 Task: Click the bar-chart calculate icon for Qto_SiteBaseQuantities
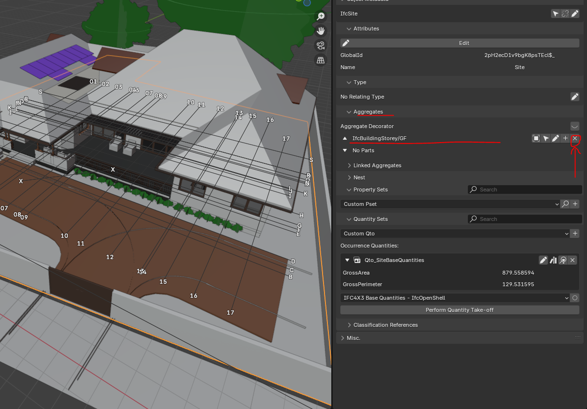pyautogui.click(x=553, y=260)
